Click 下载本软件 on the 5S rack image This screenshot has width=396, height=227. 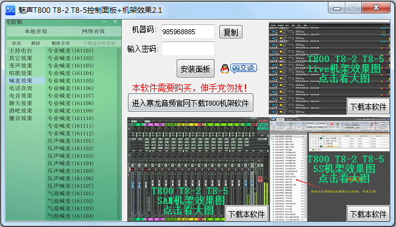point(368,214)
